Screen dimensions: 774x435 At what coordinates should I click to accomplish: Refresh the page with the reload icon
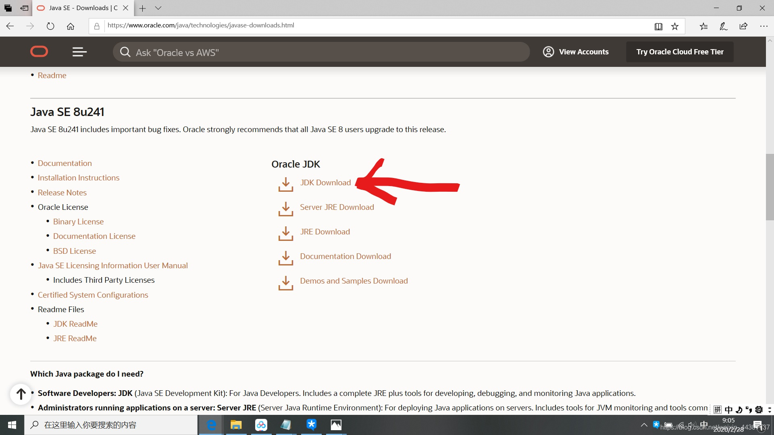(50, 26)
